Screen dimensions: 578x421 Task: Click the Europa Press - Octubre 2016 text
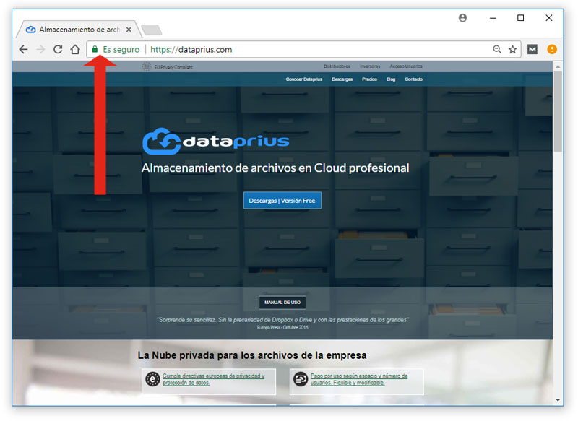pyautogui.click(x=282, y=327)
